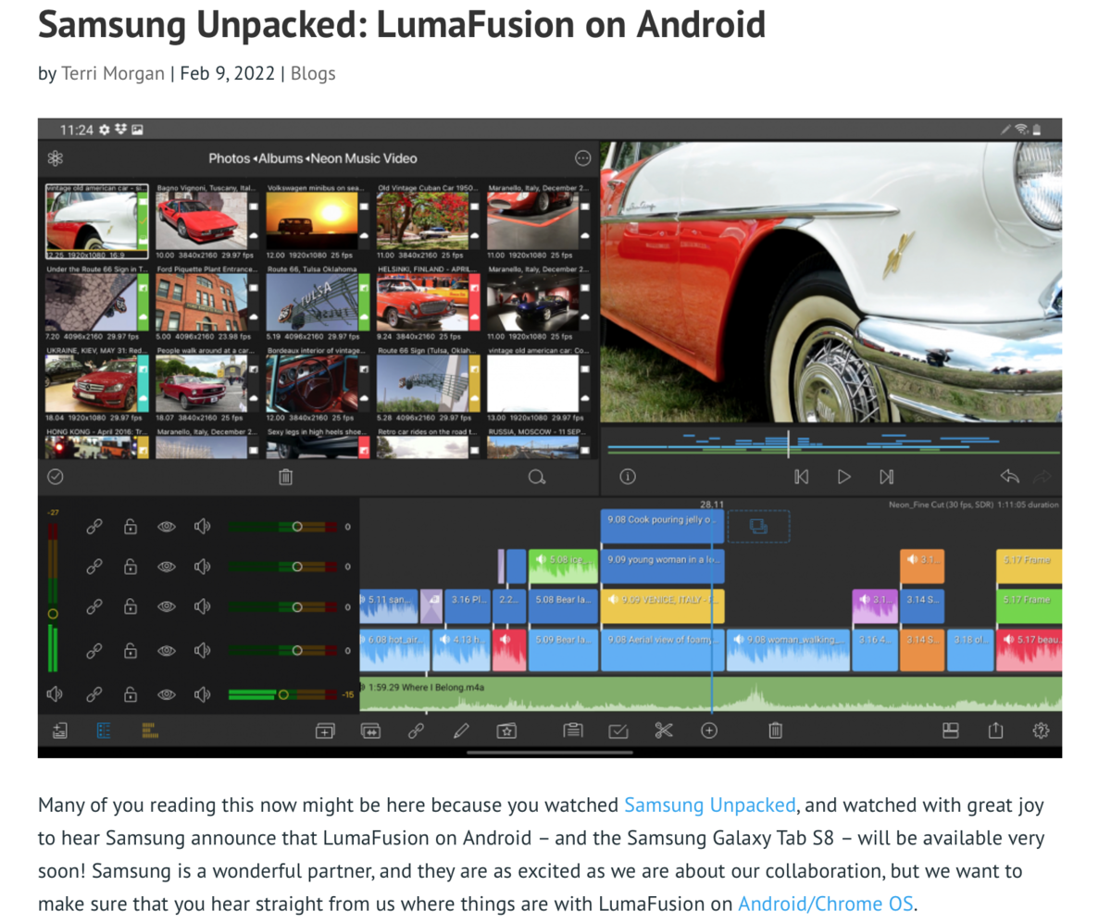This screenshot has width=1111, height=923.
Task: Select the Ford Piquette Plant Entrance thumbnail
Action: coord(204,303)
